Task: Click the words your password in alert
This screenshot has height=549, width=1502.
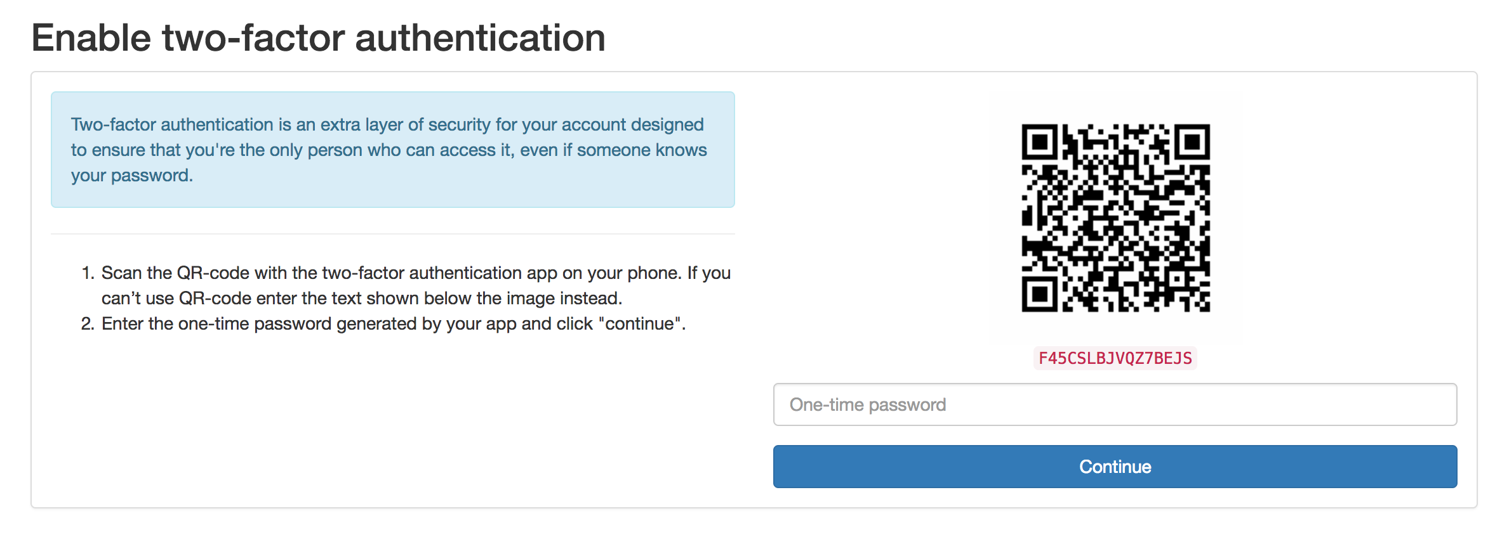Action: coord(131,176)
